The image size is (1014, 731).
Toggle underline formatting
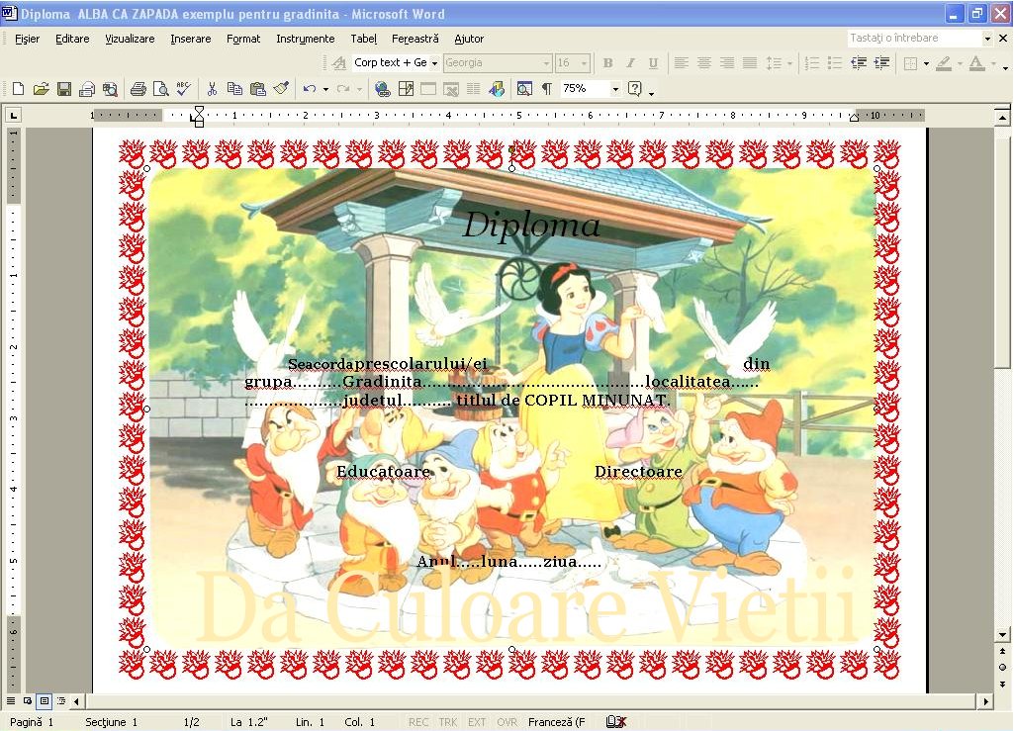[x=653, y=62]
